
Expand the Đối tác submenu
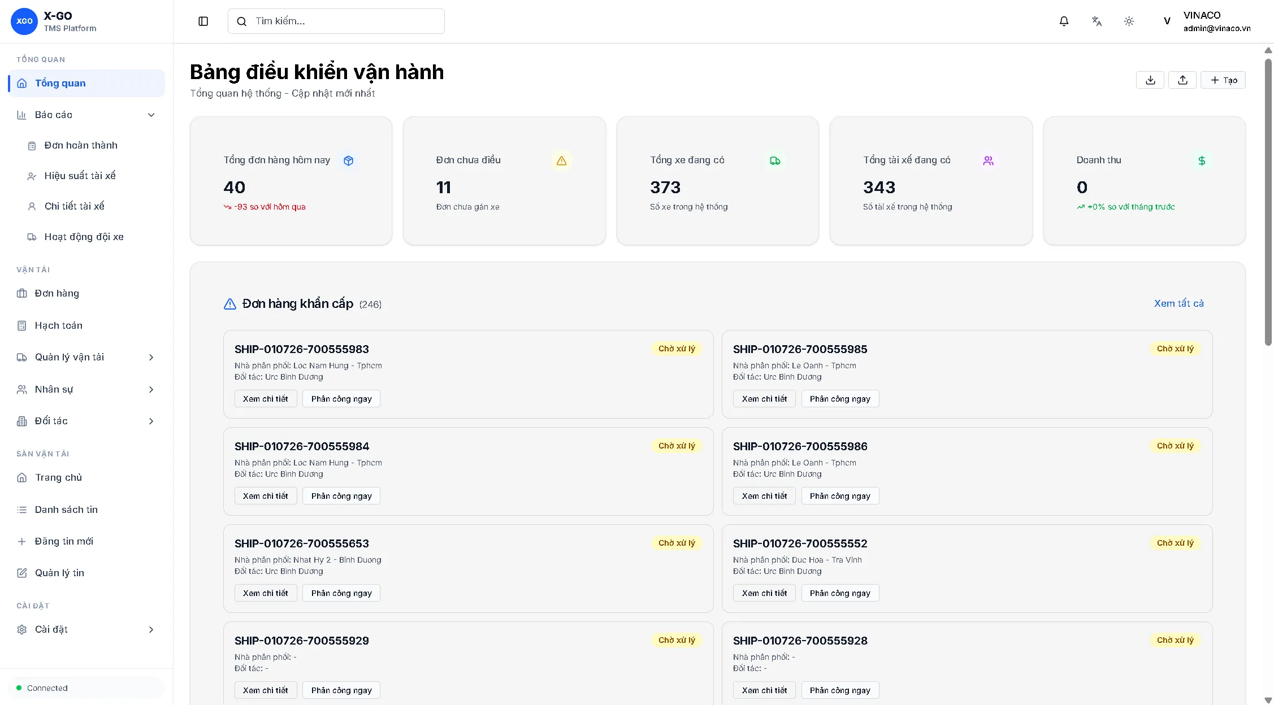pyautogui.click(x=151, y=421)
